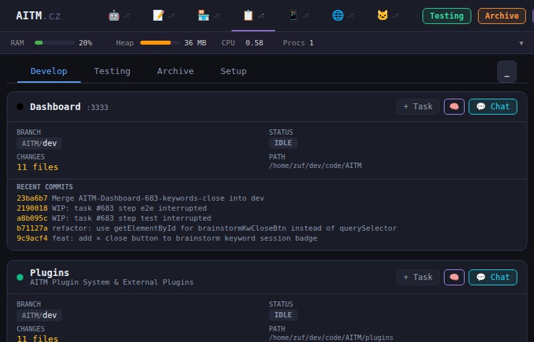The image size is (534, 342).
Task: Click the :3333 port label
Action: (97, 107)
